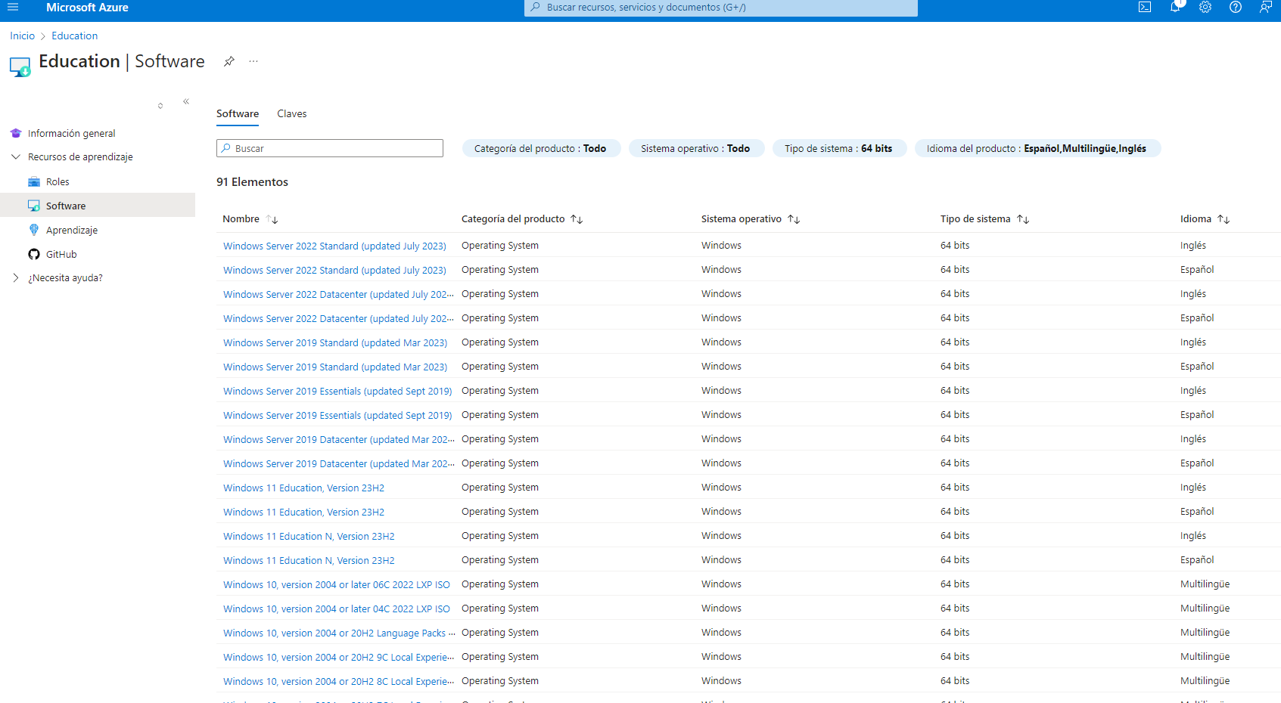Open Windows 11 Education N Español entry
Screen dimensions: 1281x703
(x=309, y=560)
